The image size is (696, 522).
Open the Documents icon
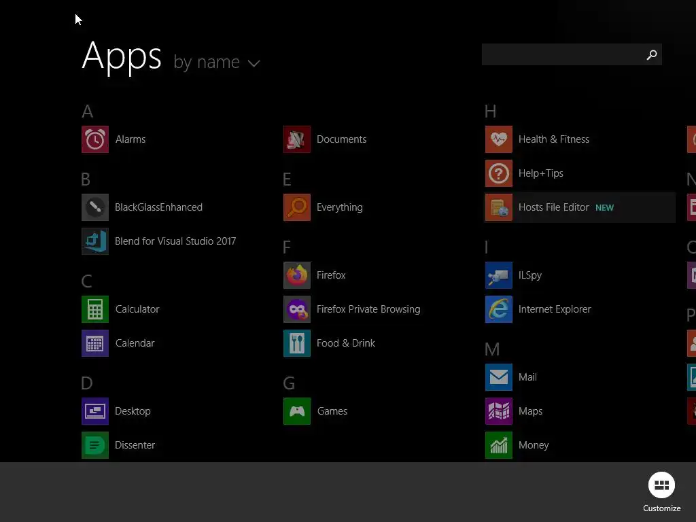pyautogui.click(x=297, y=139)
